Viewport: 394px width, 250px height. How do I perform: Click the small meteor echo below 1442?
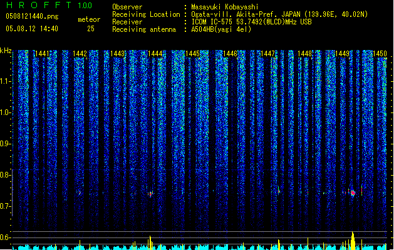point(80,193)
